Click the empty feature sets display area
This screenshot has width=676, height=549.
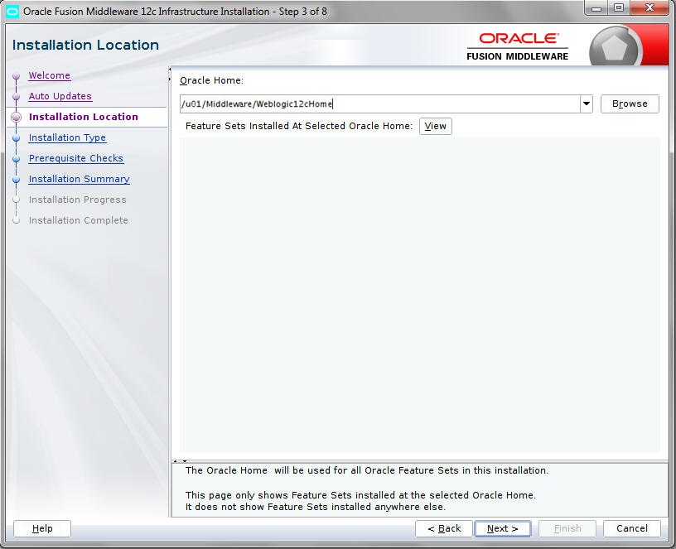click(419, 295)
